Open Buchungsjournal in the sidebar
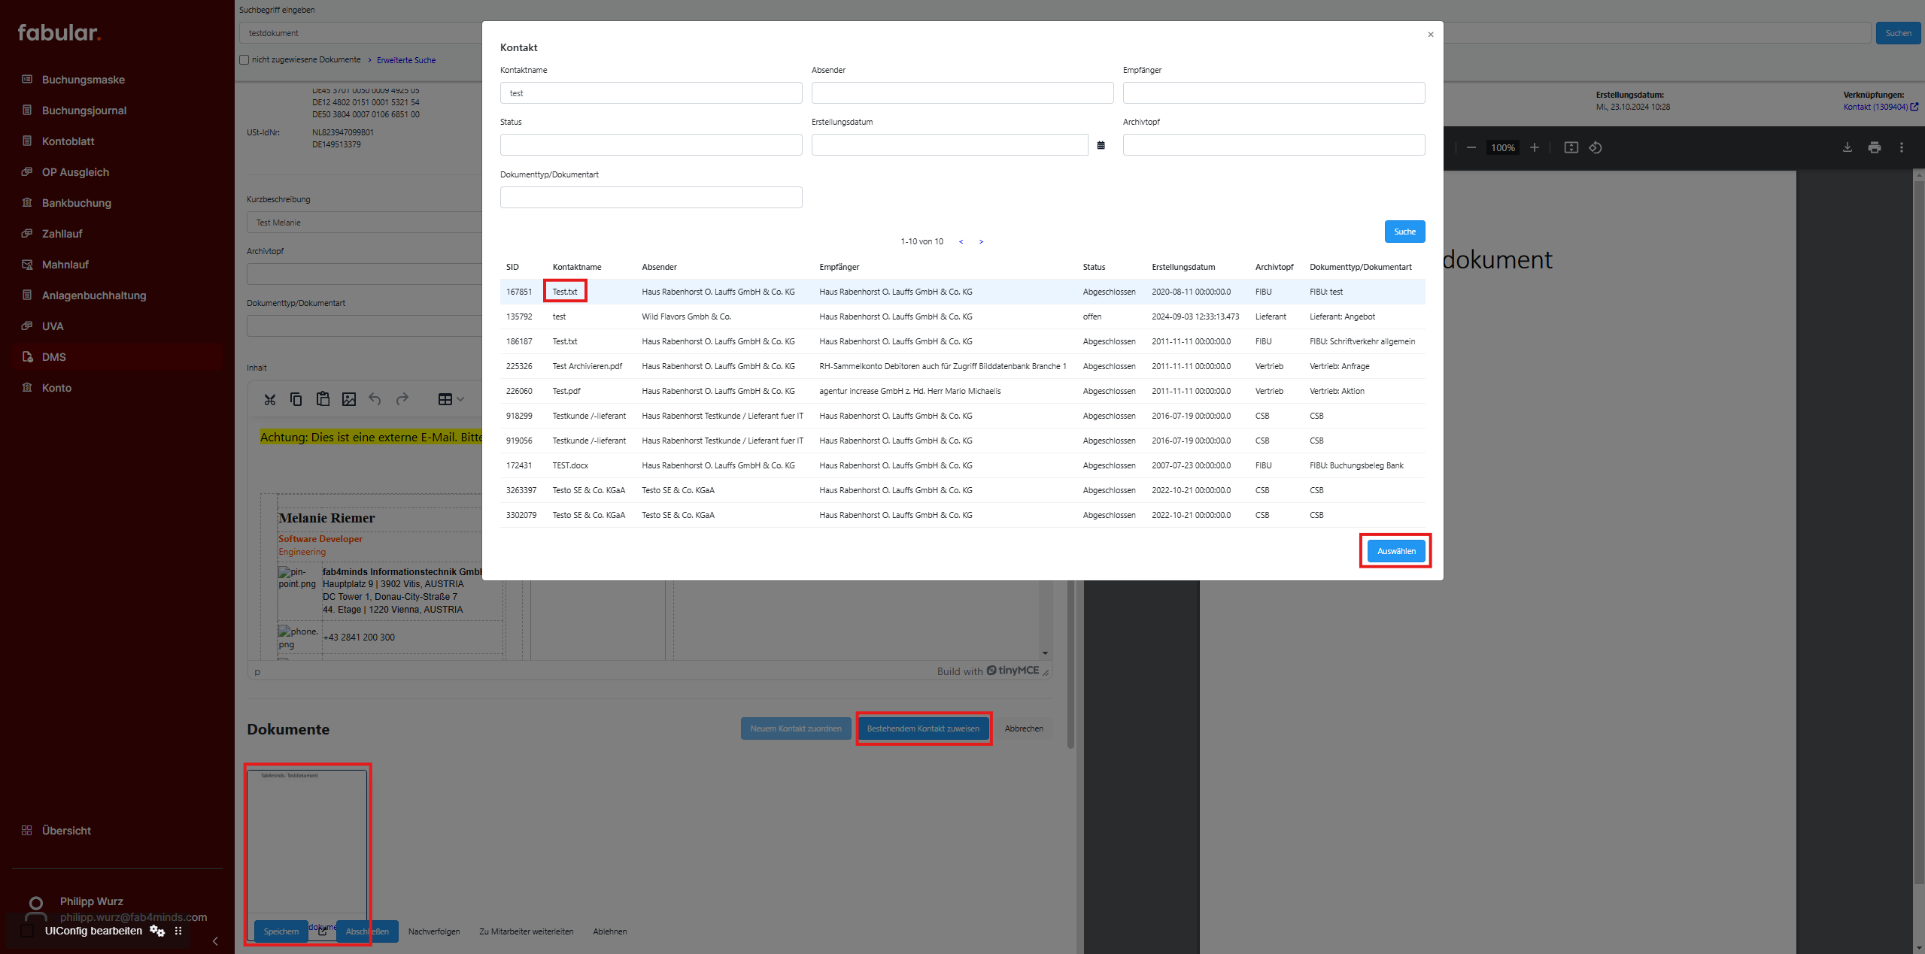The height and width of the screenshot is (954, 1925). click(x=84, y=111)
